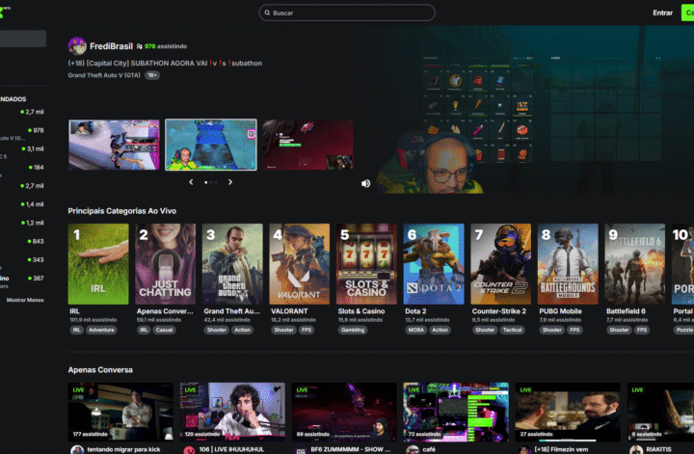Select third red carousel thumbnail
This screenshot has width=694, height=454.
(x=308, y=145)
